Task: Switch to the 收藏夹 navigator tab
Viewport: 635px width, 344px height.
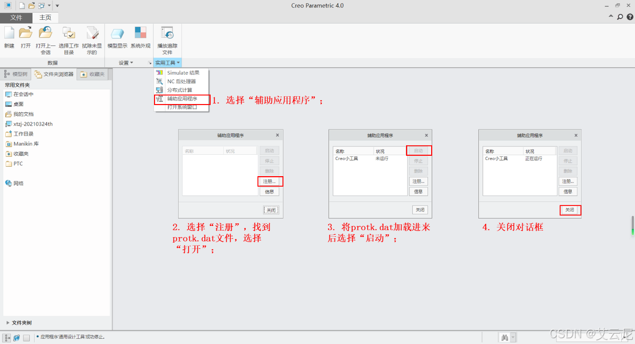Action: [x=93, y=74]
